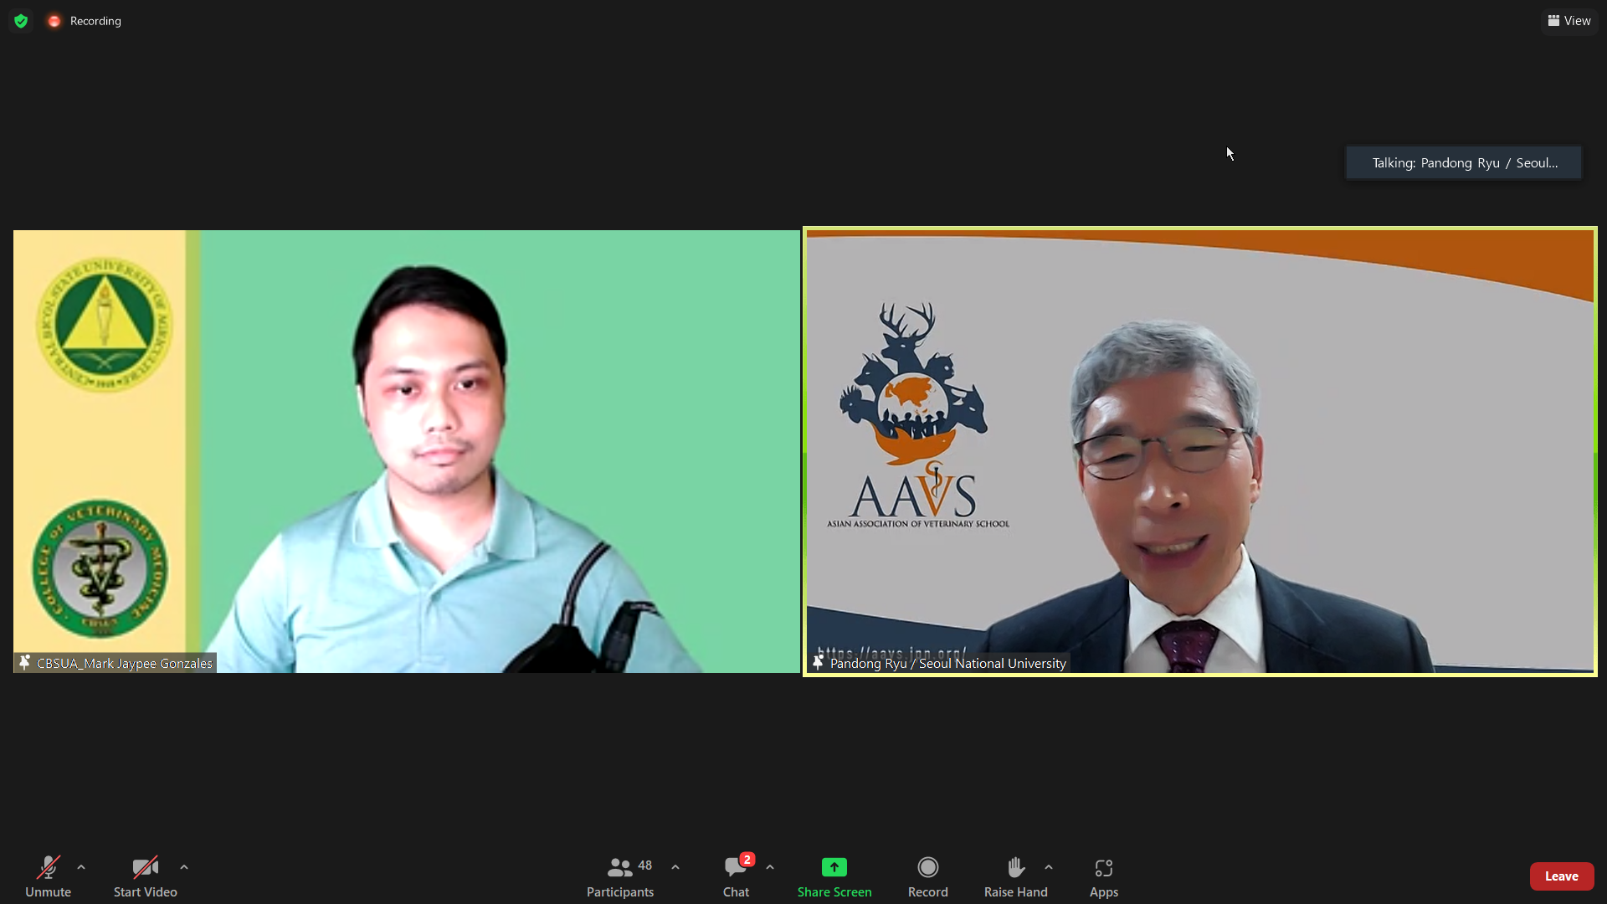The image size is (1607, 904).
Task: Expand audio options arrow beside Unmute
Action: pyautogui.click(x=81, y=867)
